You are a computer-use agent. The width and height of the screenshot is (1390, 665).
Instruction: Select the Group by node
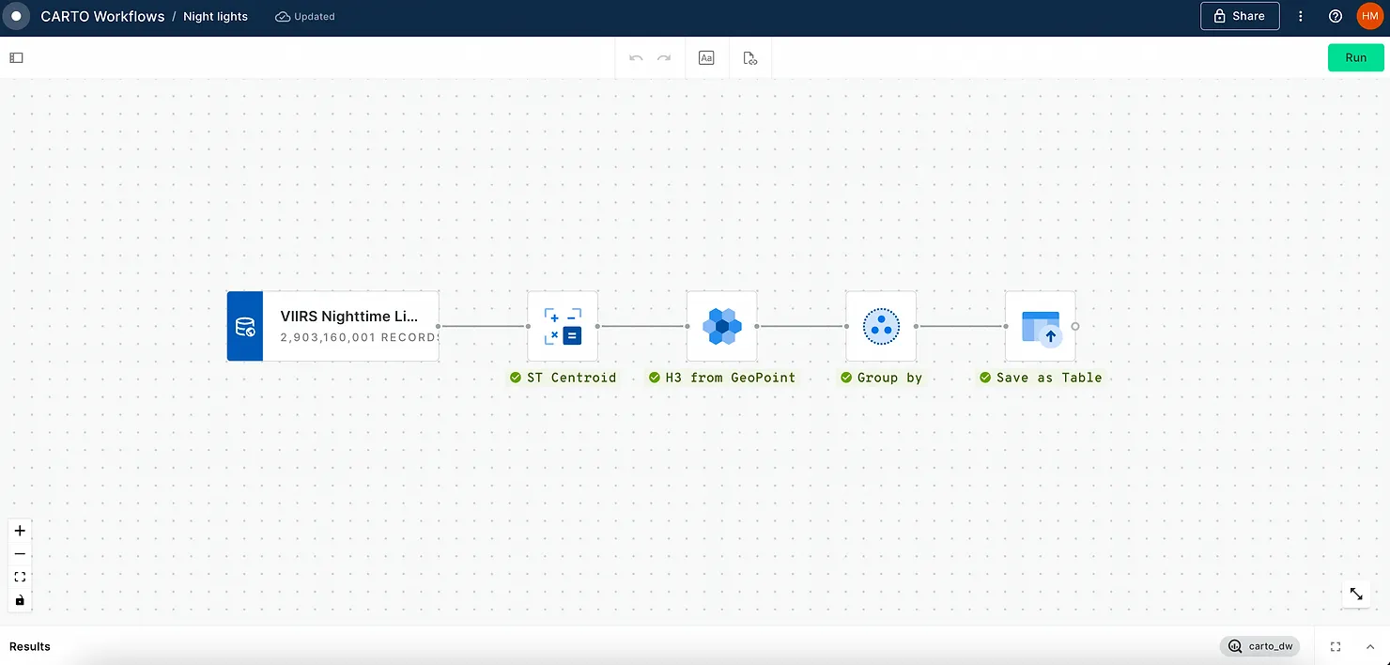click(881, 326)
